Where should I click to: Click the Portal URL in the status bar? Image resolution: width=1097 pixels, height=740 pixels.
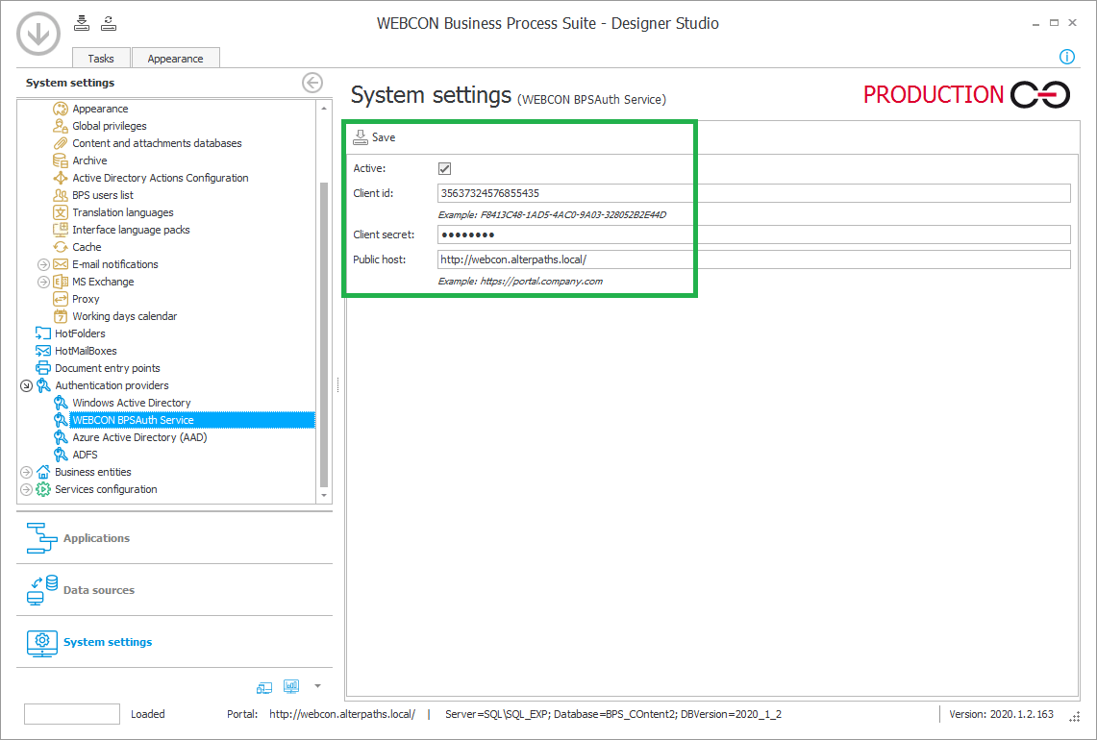(342, 714)
